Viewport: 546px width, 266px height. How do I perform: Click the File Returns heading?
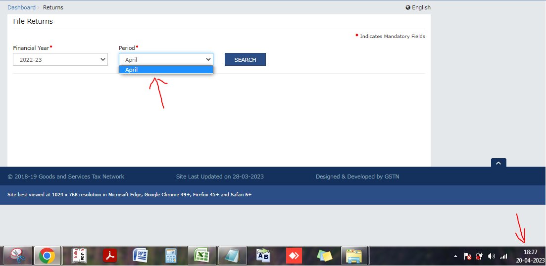pos(33,21)
